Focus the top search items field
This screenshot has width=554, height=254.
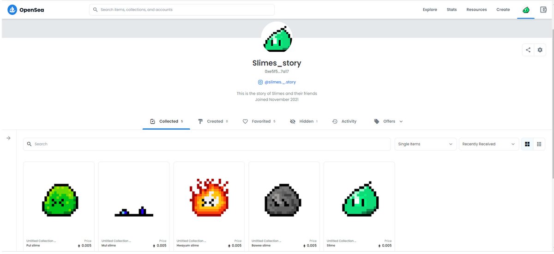(x=182, y=10)
